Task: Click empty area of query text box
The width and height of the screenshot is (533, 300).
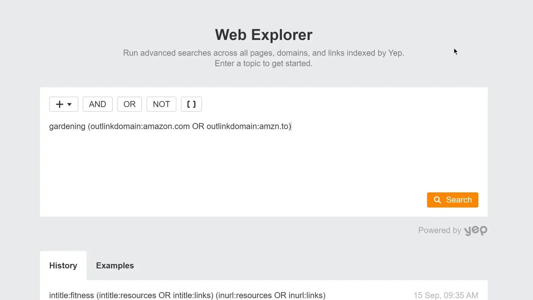Action: pyautogui.click(x=233, y=163)
